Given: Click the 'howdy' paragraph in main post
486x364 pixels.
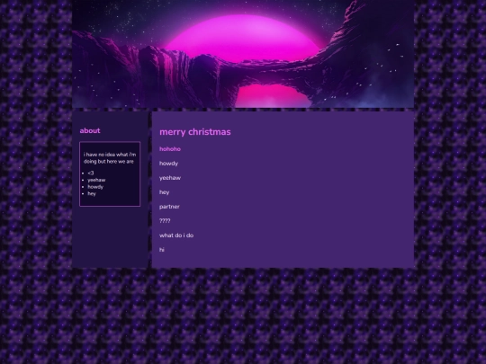Looking at the screenshot, I should [168, 164].
